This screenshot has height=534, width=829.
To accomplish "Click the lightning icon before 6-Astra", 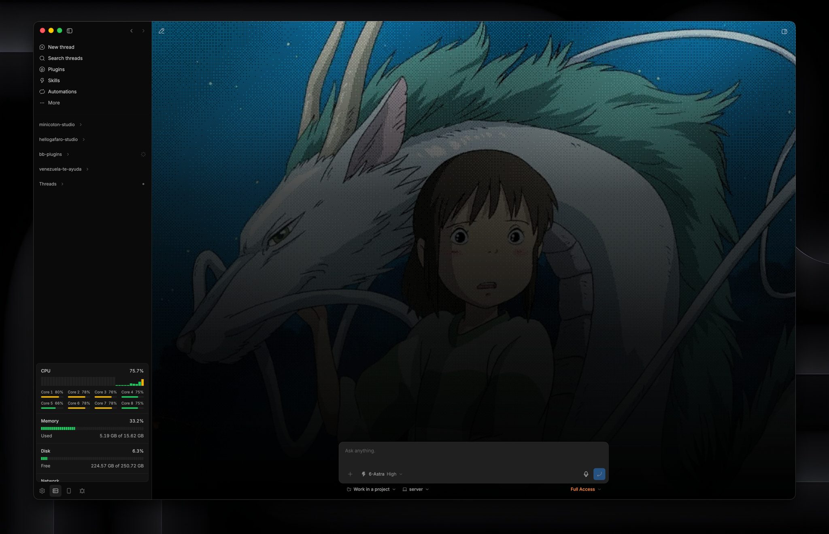I will [363, 474].
